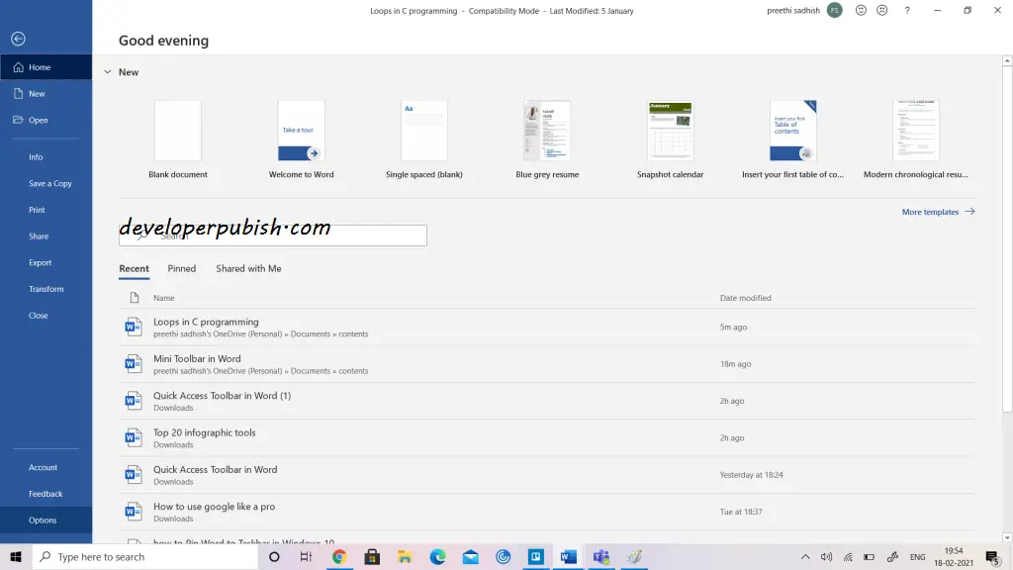Click the Word icon beside Loops in C programming
1013x570 pixels.
click(134, 327)
